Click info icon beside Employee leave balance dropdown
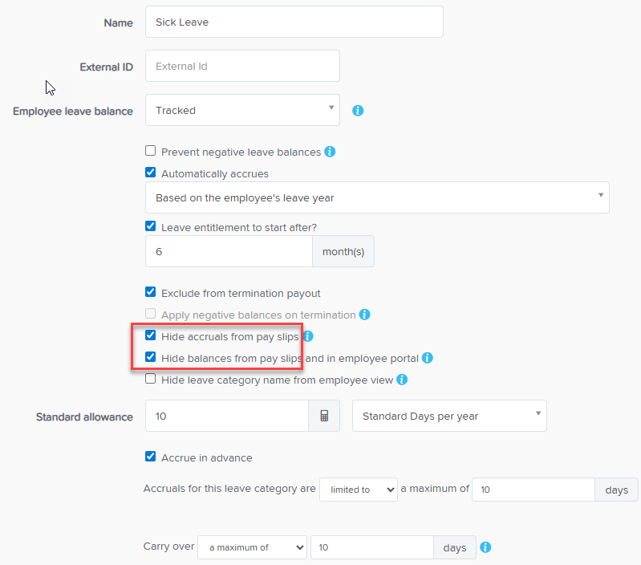The image size is (641, 565). pos(358,111)
